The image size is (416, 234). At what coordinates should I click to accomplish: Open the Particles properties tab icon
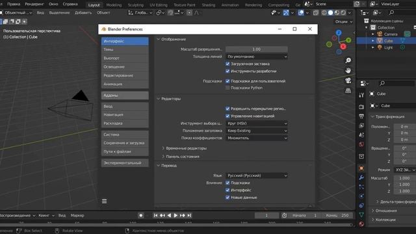pos(361,187)
